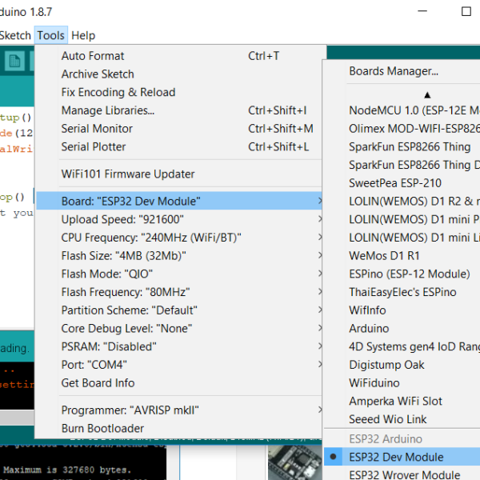This screenshot has width=480, height=480.
Task: Expand Flash Mode "QIO" submenu
Action: 178,274
